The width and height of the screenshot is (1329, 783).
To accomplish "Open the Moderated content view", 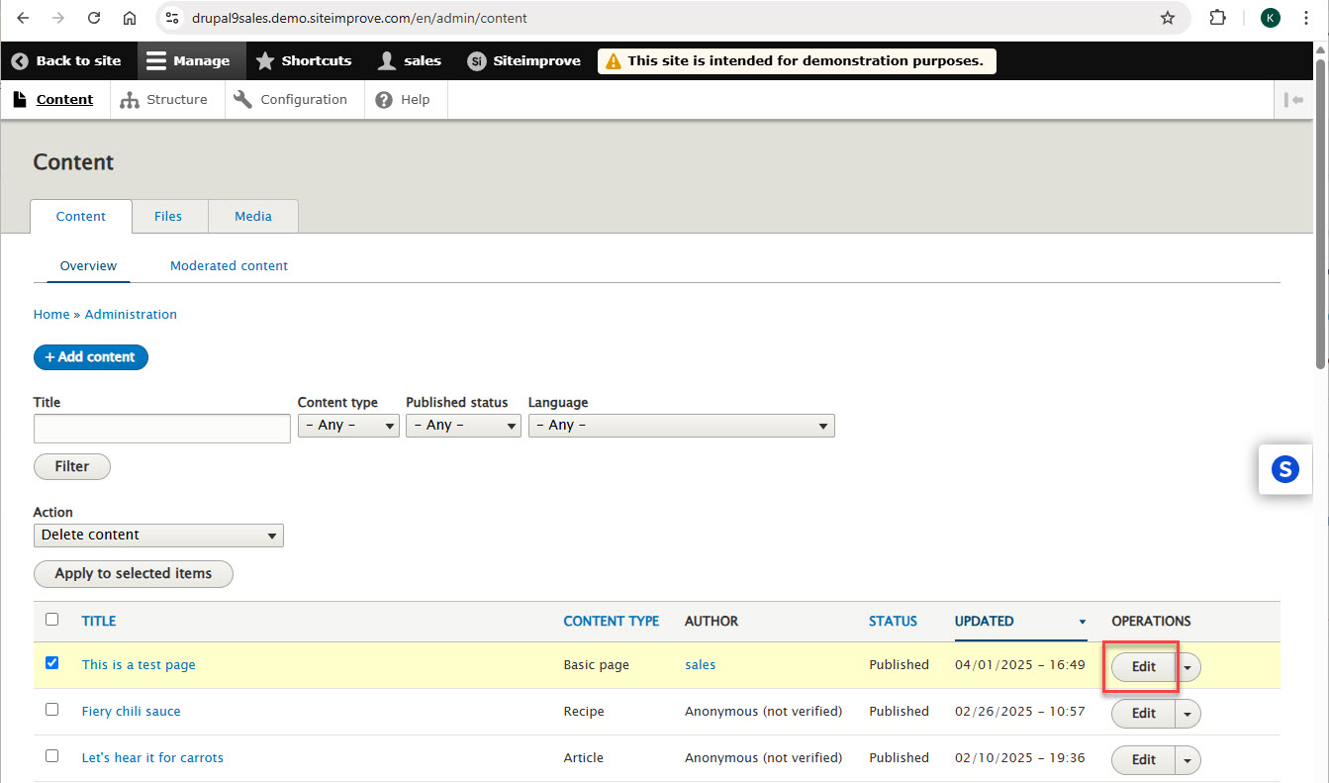I will tap(229, 265).
